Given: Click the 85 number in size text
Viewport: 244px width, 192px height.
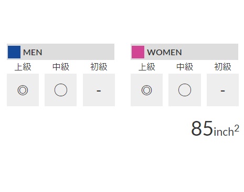Looking at the screenshot, I should pos(202,128).
